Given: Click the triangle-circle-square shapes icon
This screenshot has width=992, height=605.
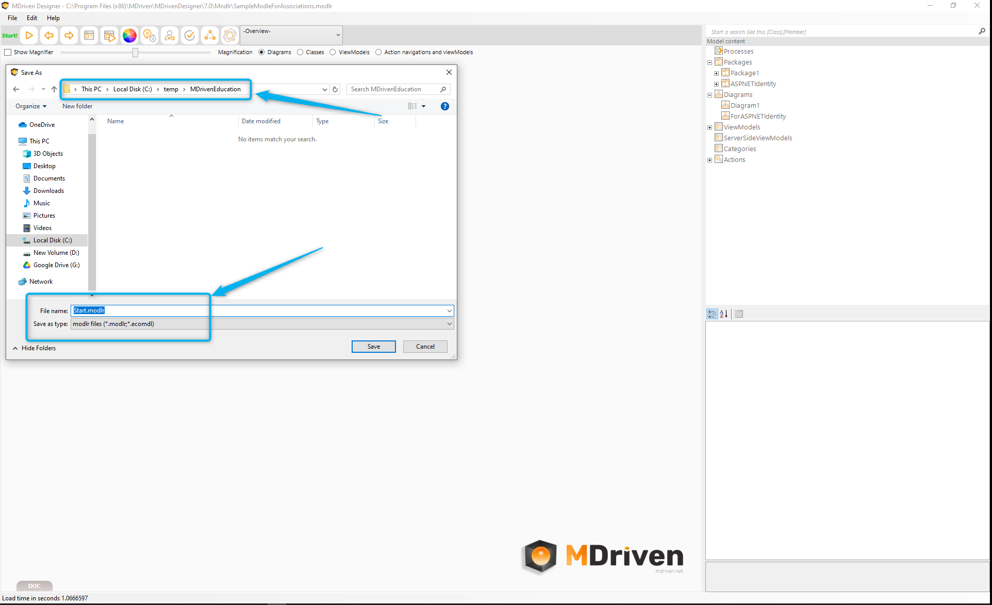Looking at the screenshot, I should tap(210, 36).
